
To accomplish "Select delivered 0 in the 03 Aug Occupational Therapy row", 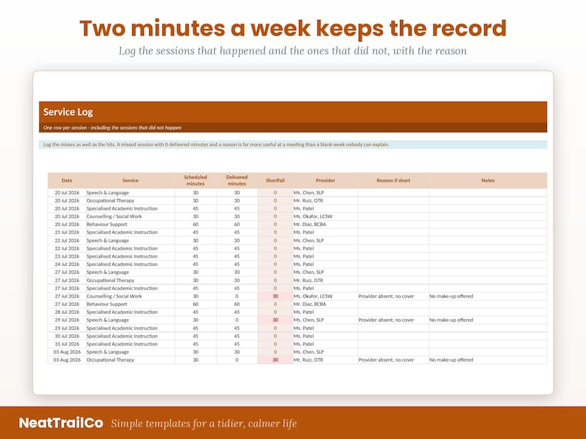I will click(x=237, y=360).
